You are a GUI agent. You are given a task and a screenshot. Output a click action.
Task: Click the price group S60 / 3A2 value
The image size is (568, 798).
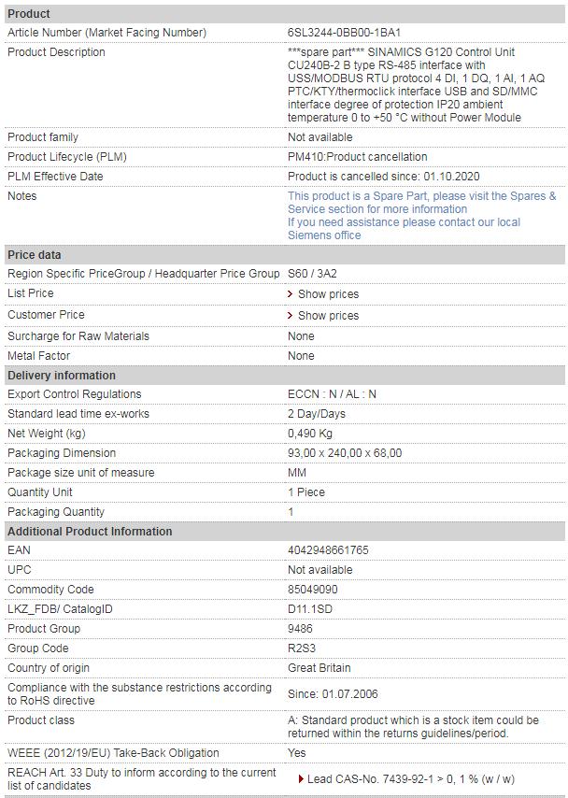(x=312, y=274)
